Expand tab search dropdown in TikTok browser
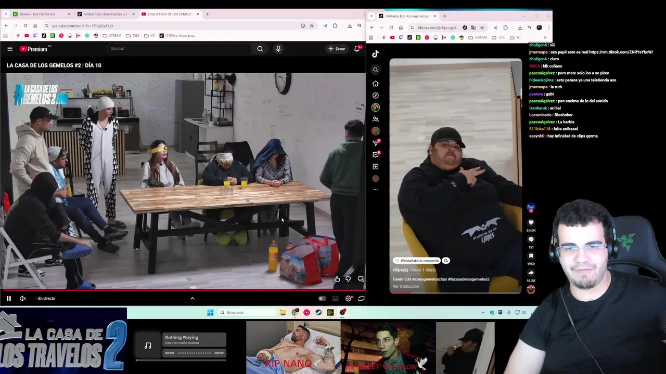 coord(372,16)
